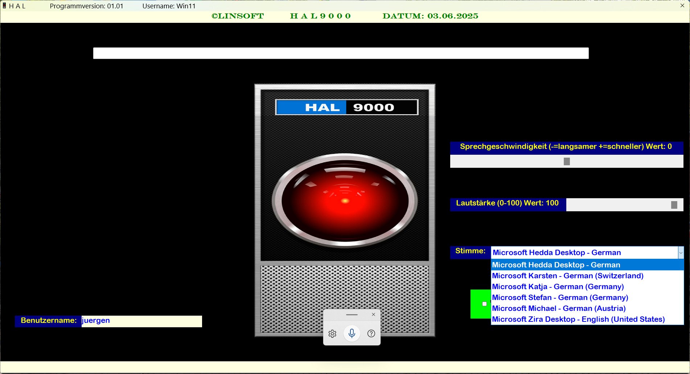
Task: Select Microsoft Karsten - German (Switzerland) voice
Action: coord(567,276)
